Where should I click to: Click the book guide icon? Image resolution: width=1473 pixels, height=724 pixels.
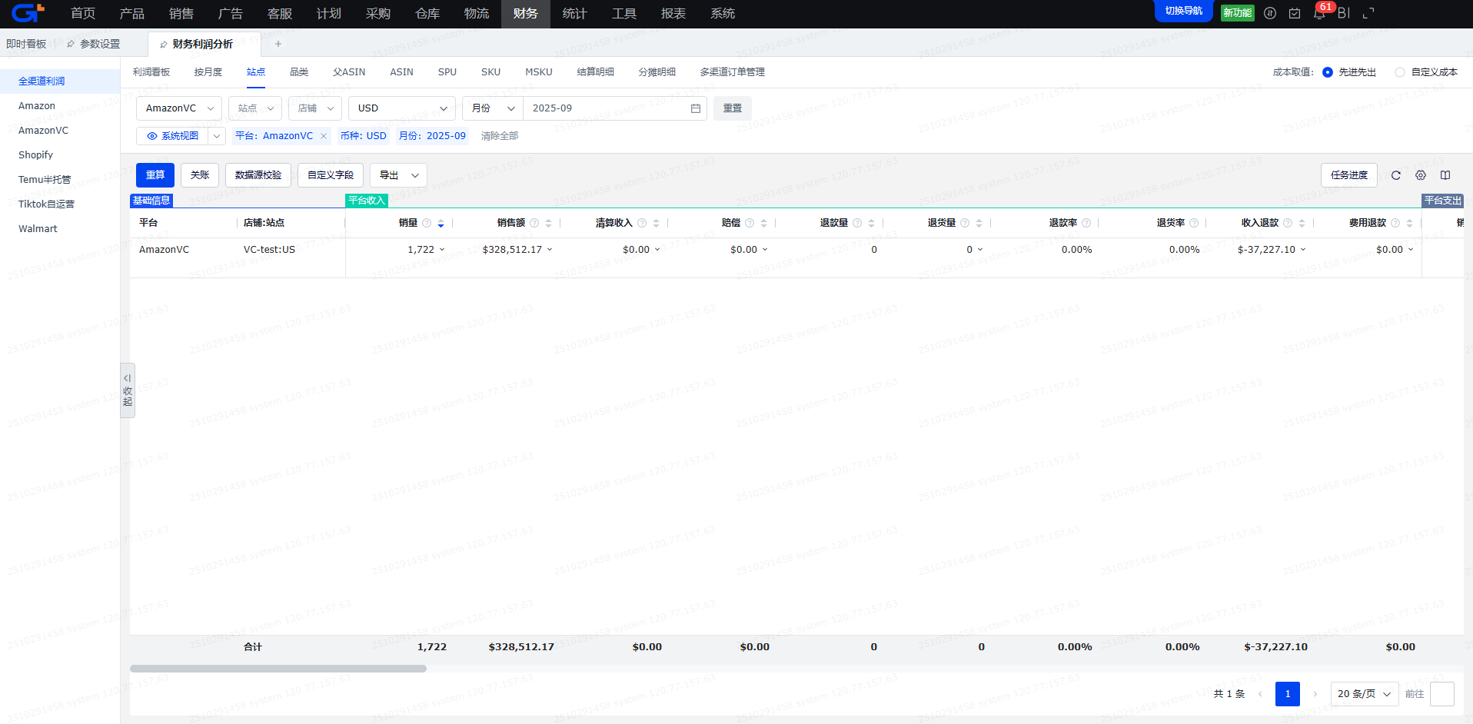click(1445, 175)
